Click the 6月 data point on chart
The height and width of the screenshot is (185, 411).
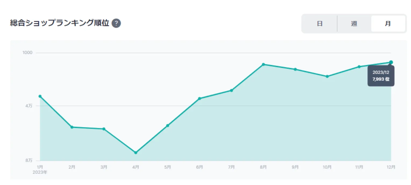[x=200, y=98]
